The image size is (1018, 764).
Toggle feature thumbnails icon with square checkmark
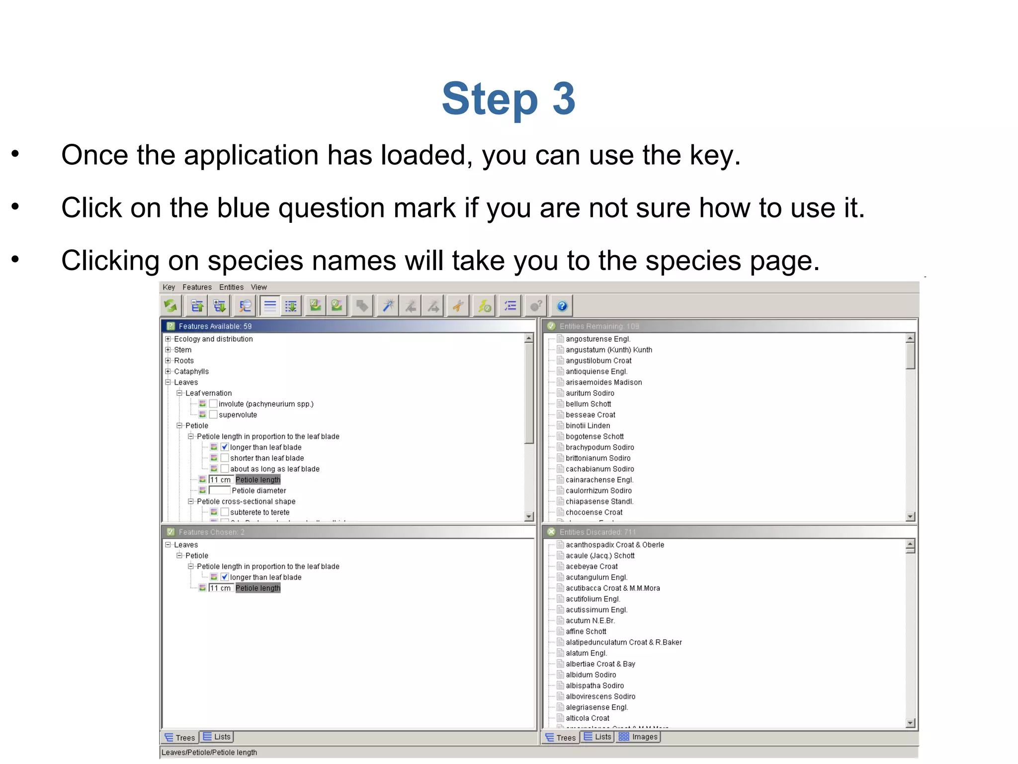pyautogui.click(x=315, y=306)
